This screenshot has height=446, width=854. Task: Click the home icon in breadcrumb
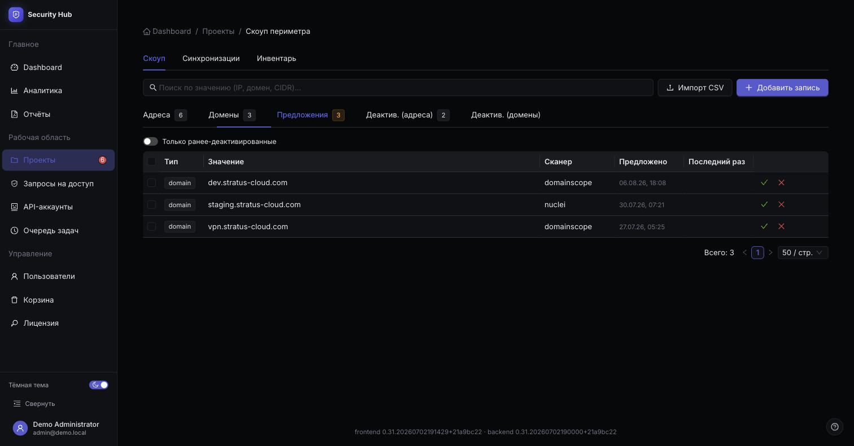[x=147, y=32]
